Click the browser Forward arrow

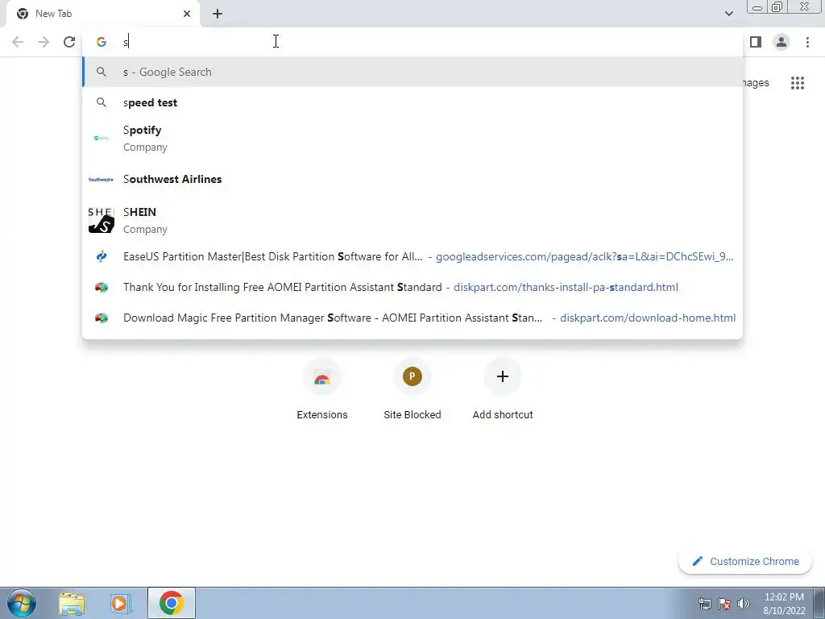pyautogui.click(x=44, y=42)
